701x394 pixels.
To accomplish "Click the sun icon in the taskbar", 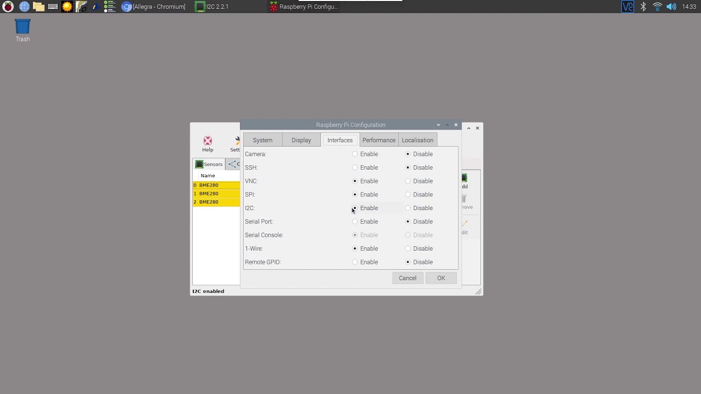I will [67, 7].
